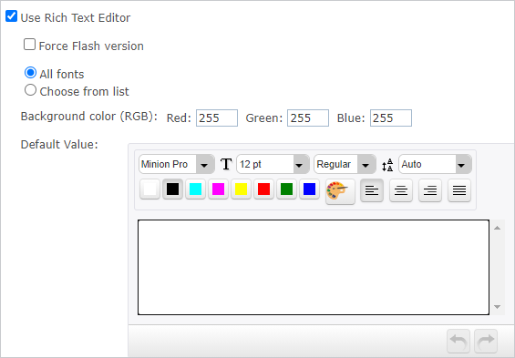Align text left in editor
This screenshot has width=515, height=358.
pyautogui.click(x=372, y=190)
